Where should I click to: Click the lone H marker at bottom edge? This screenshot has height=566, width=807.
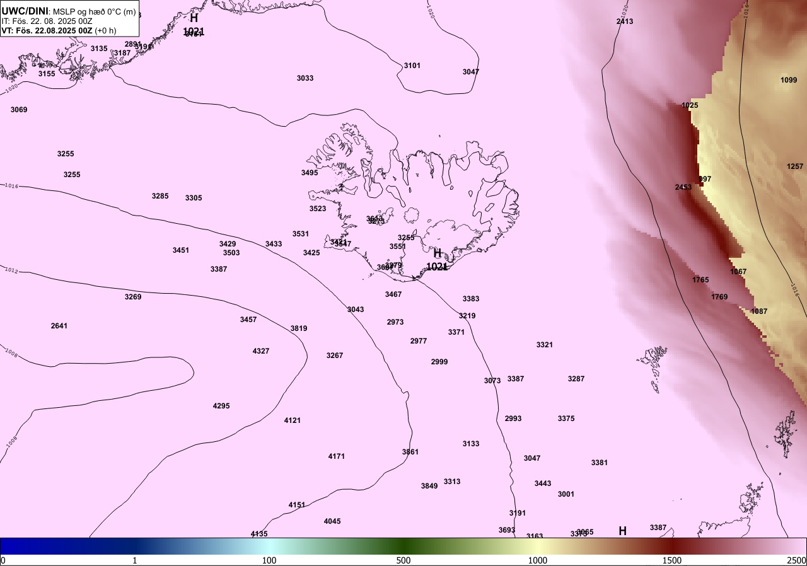[x=622, y=531]
